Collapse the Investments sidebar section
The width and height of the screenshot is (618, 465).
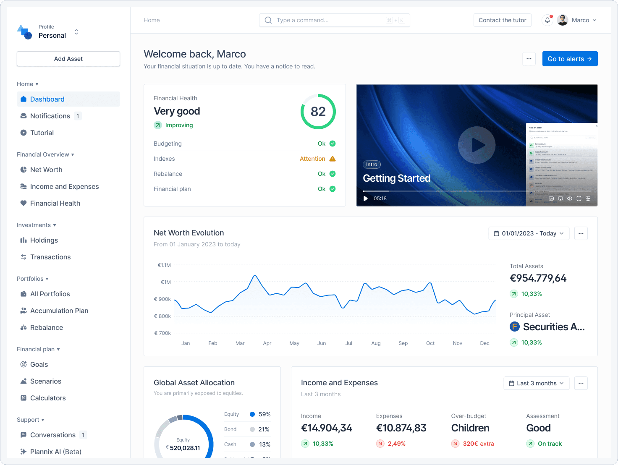[x=37, y=225]
